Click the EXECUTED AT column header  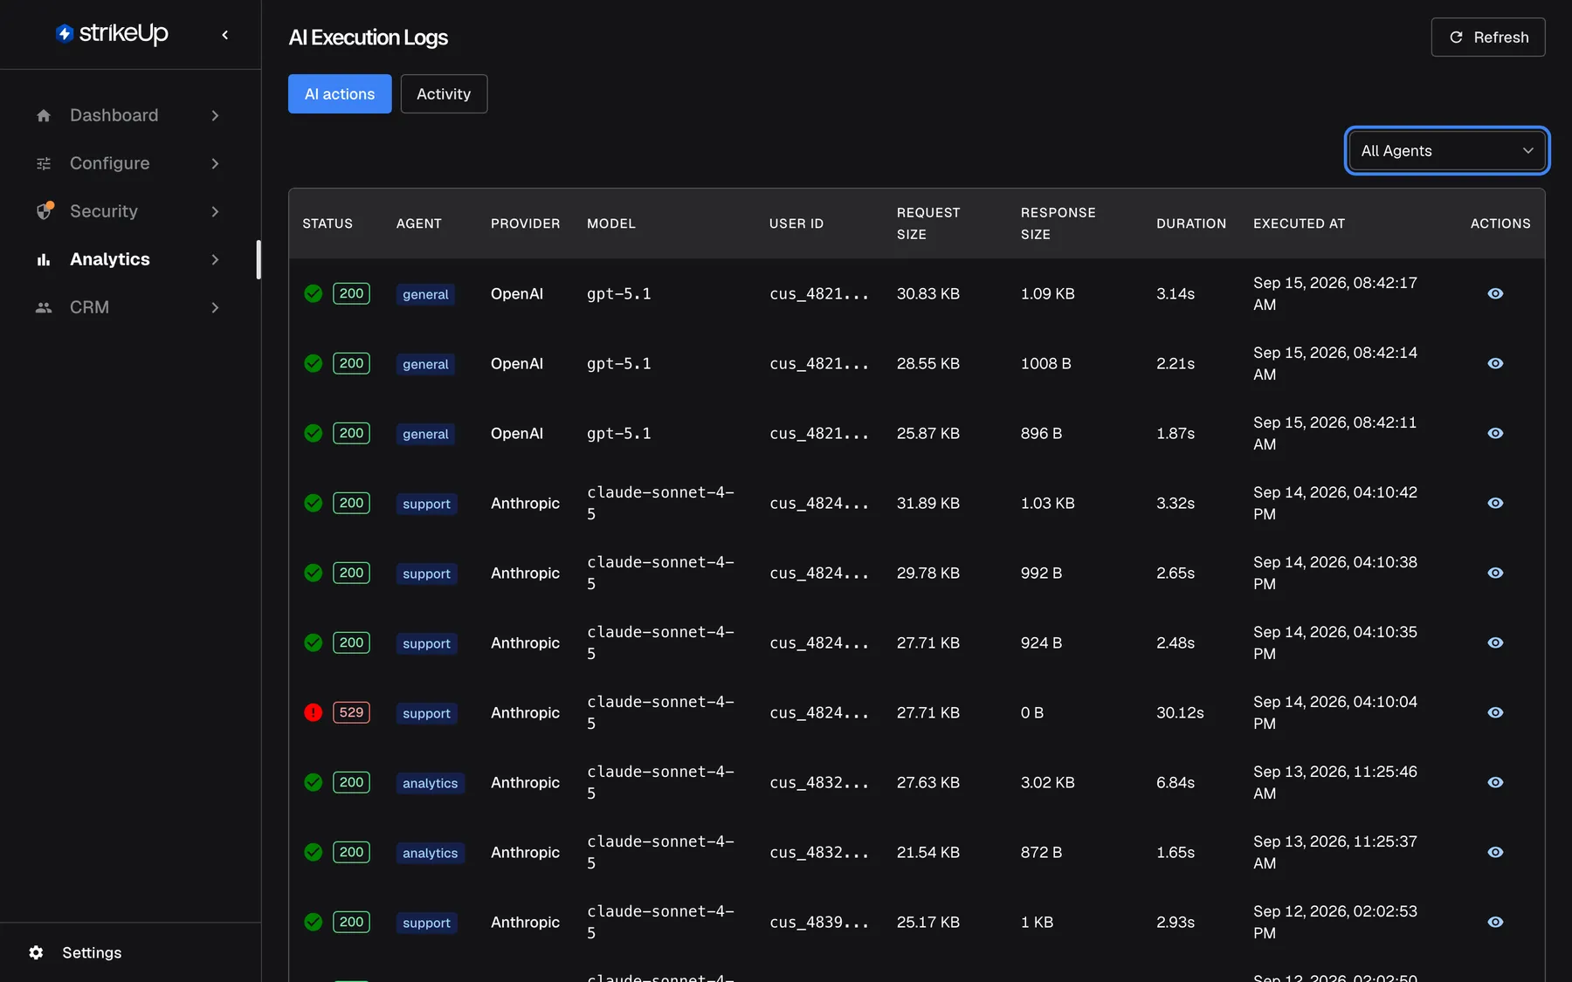tap(1299, 223)
